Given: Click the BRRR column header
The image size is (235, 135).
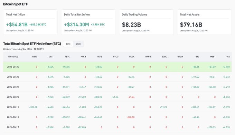Looking at the screenshot, I should (148, 57).
